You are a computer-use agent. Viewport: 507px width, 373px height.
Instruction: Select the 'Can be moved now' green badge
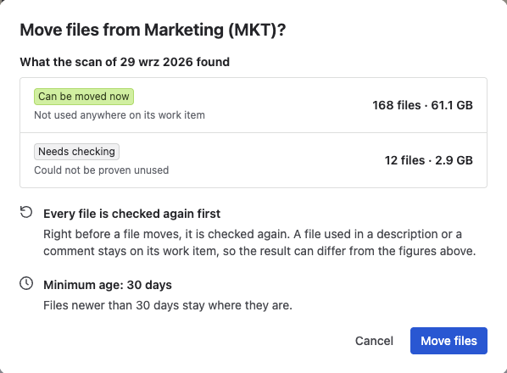[84, 97]
